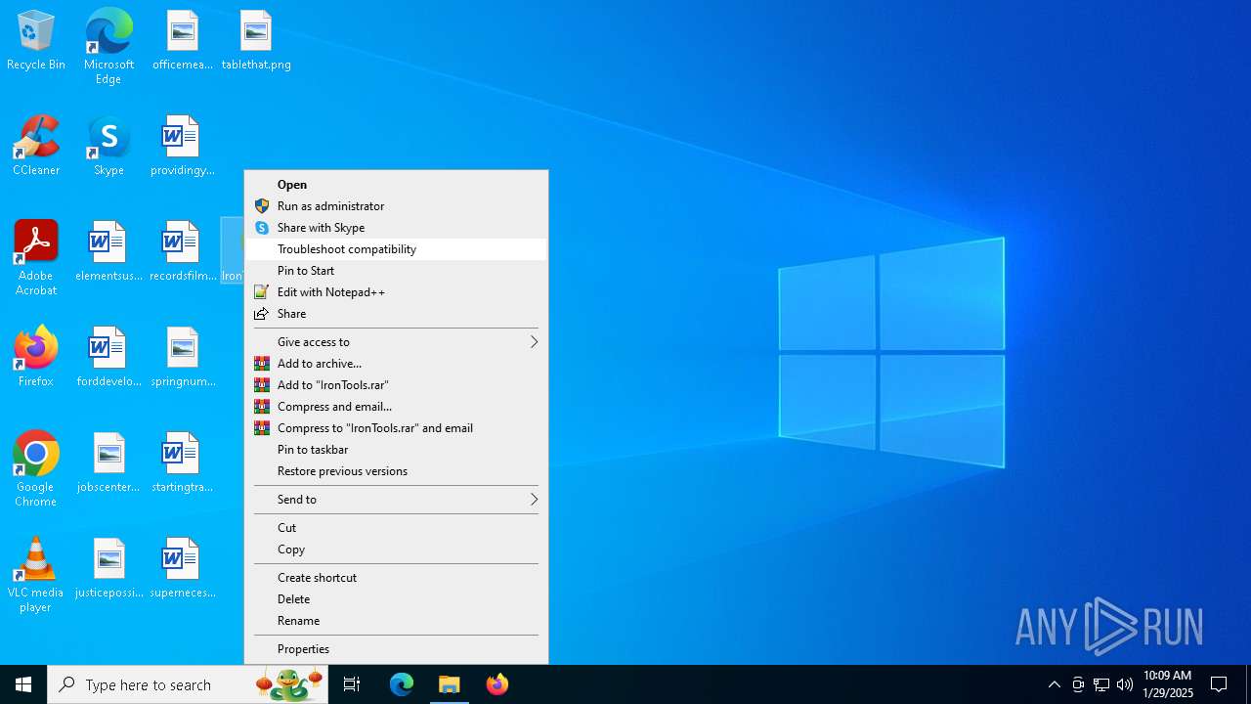1251x704 pixels.
Task: Choose Troubleshoot compatibility
Action: (x=396, y=249)
